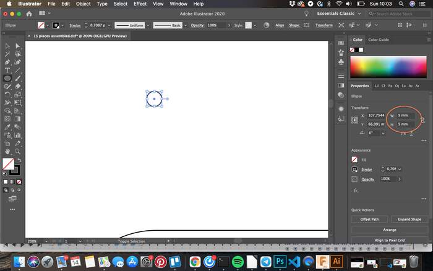Image resolution: width=433 pixels, height=271 pixels.
Task: Select the Blend tool
Action: click(x=18, y=127)
